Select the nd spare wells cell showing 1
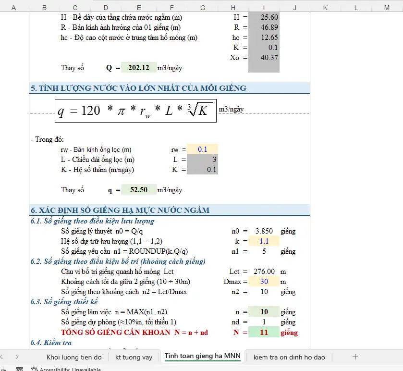The width and height of the screenshot is (403, 371). pos(264,322)
